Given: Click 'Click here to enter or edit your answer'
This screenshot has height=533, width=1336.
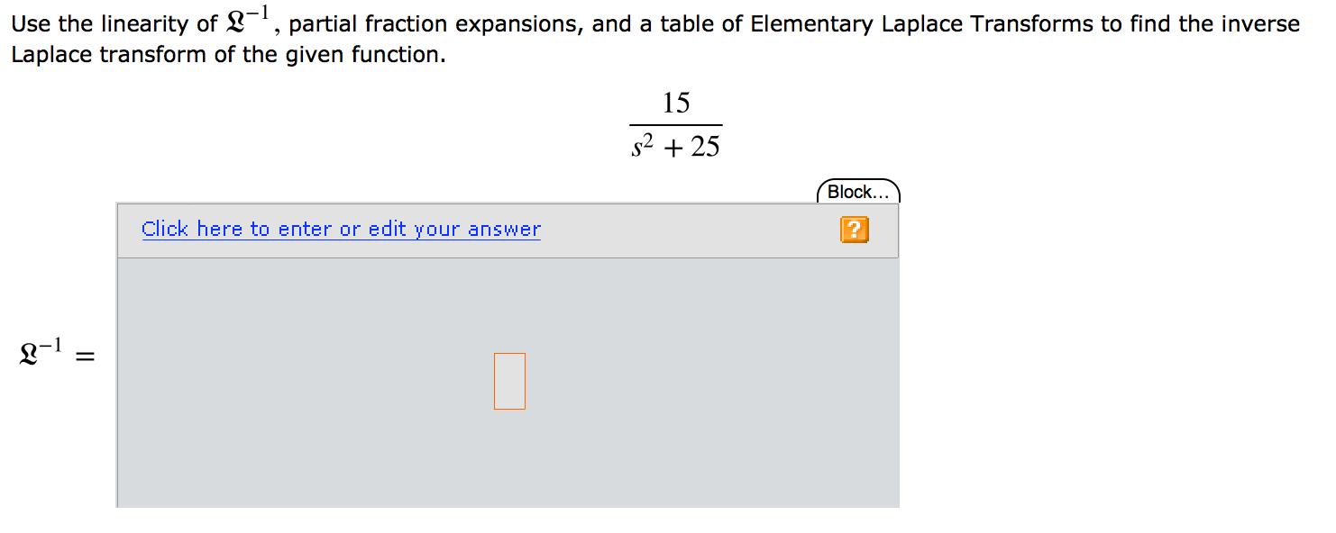Looking at the screenshot, I should [341, 229].
